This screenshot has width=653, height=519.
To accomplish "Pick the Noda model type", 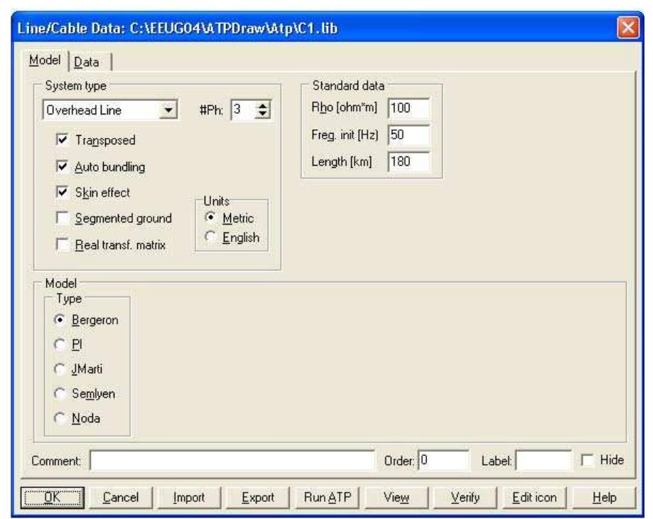I will point(60,418).
